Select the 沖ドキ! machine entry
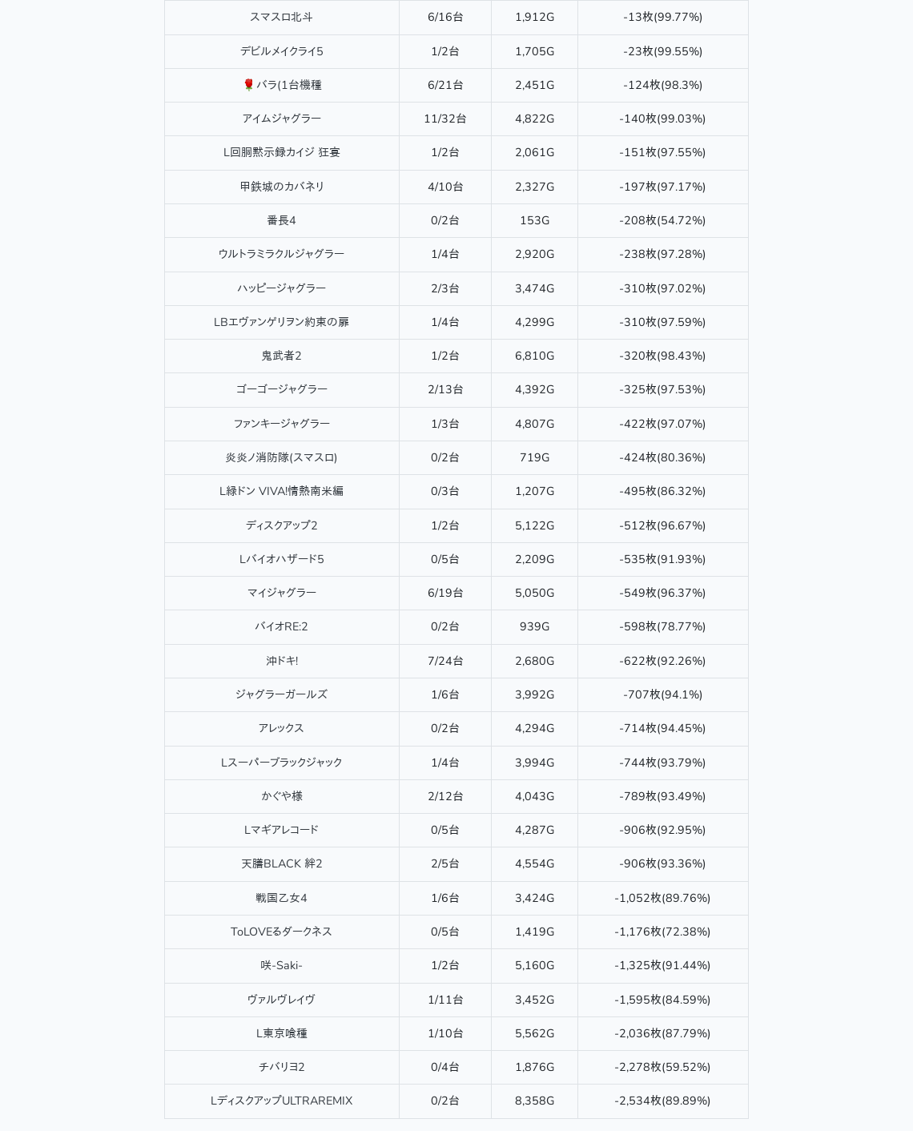 [x=281, y=661]
